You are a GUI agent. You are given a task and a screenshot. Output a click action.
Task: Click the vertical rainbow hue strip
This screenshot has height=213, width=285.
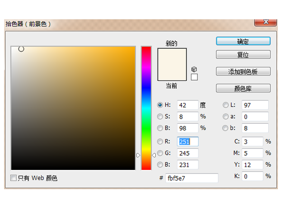coord(147,108)
